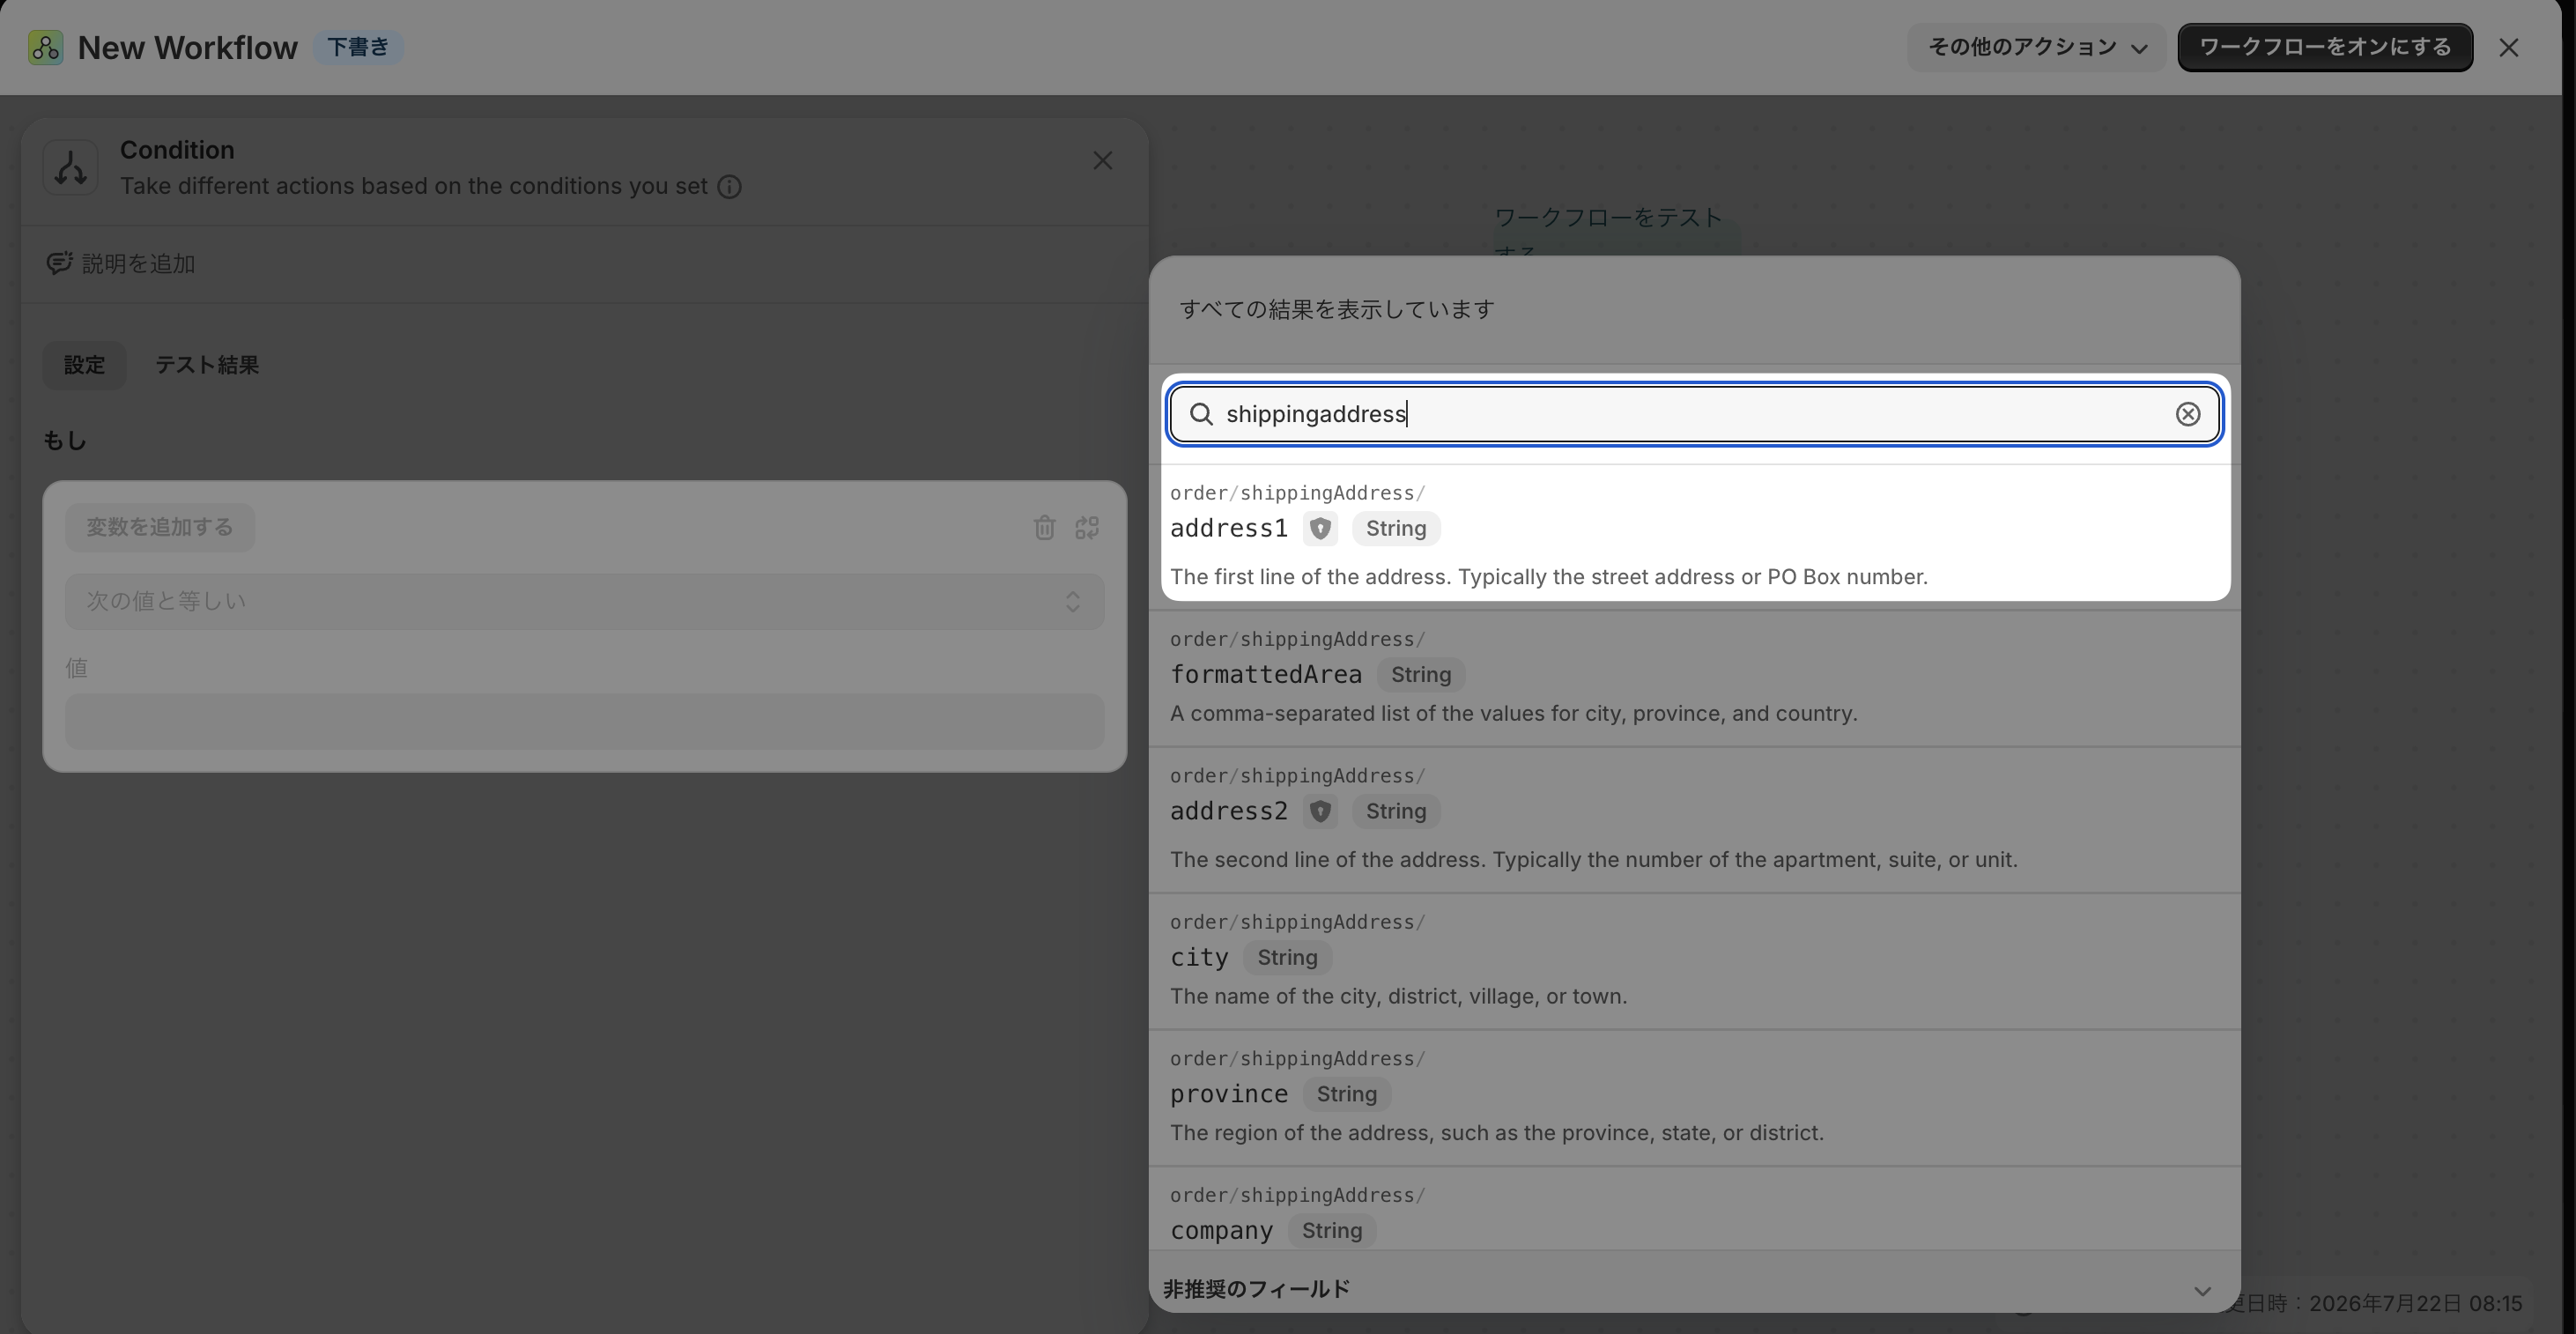Select the address2 result

click(1694, 820)
